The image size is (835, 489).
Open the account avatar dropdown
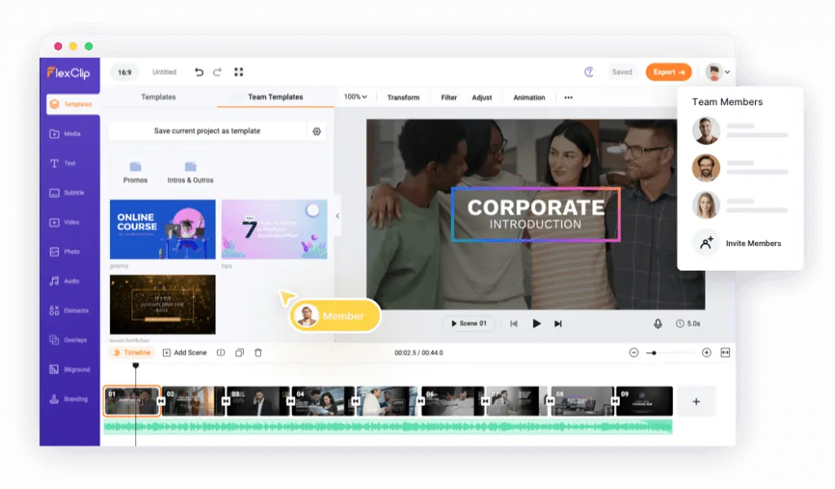[718, 72]
